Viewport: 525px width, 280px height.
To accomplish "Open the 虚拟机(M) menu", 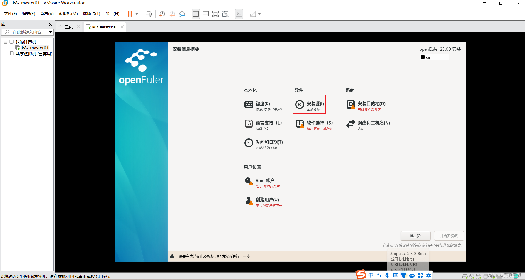I will (68, 13).
